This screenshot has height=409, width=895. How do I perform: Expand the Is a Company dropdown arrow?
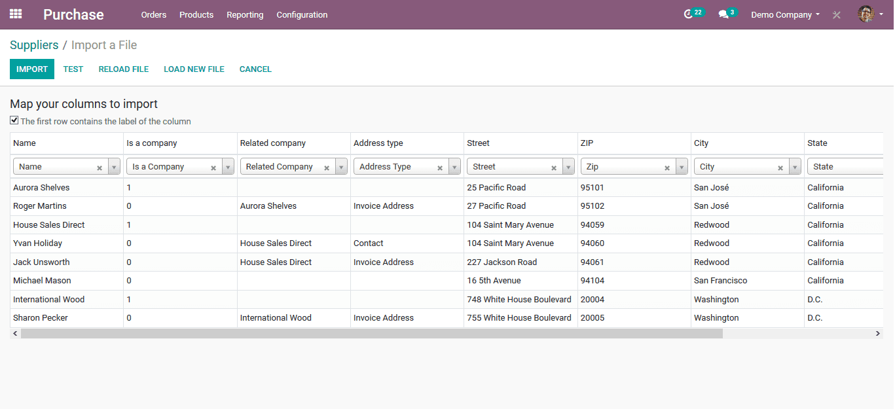pyautogui.click(x=228, y=167)
